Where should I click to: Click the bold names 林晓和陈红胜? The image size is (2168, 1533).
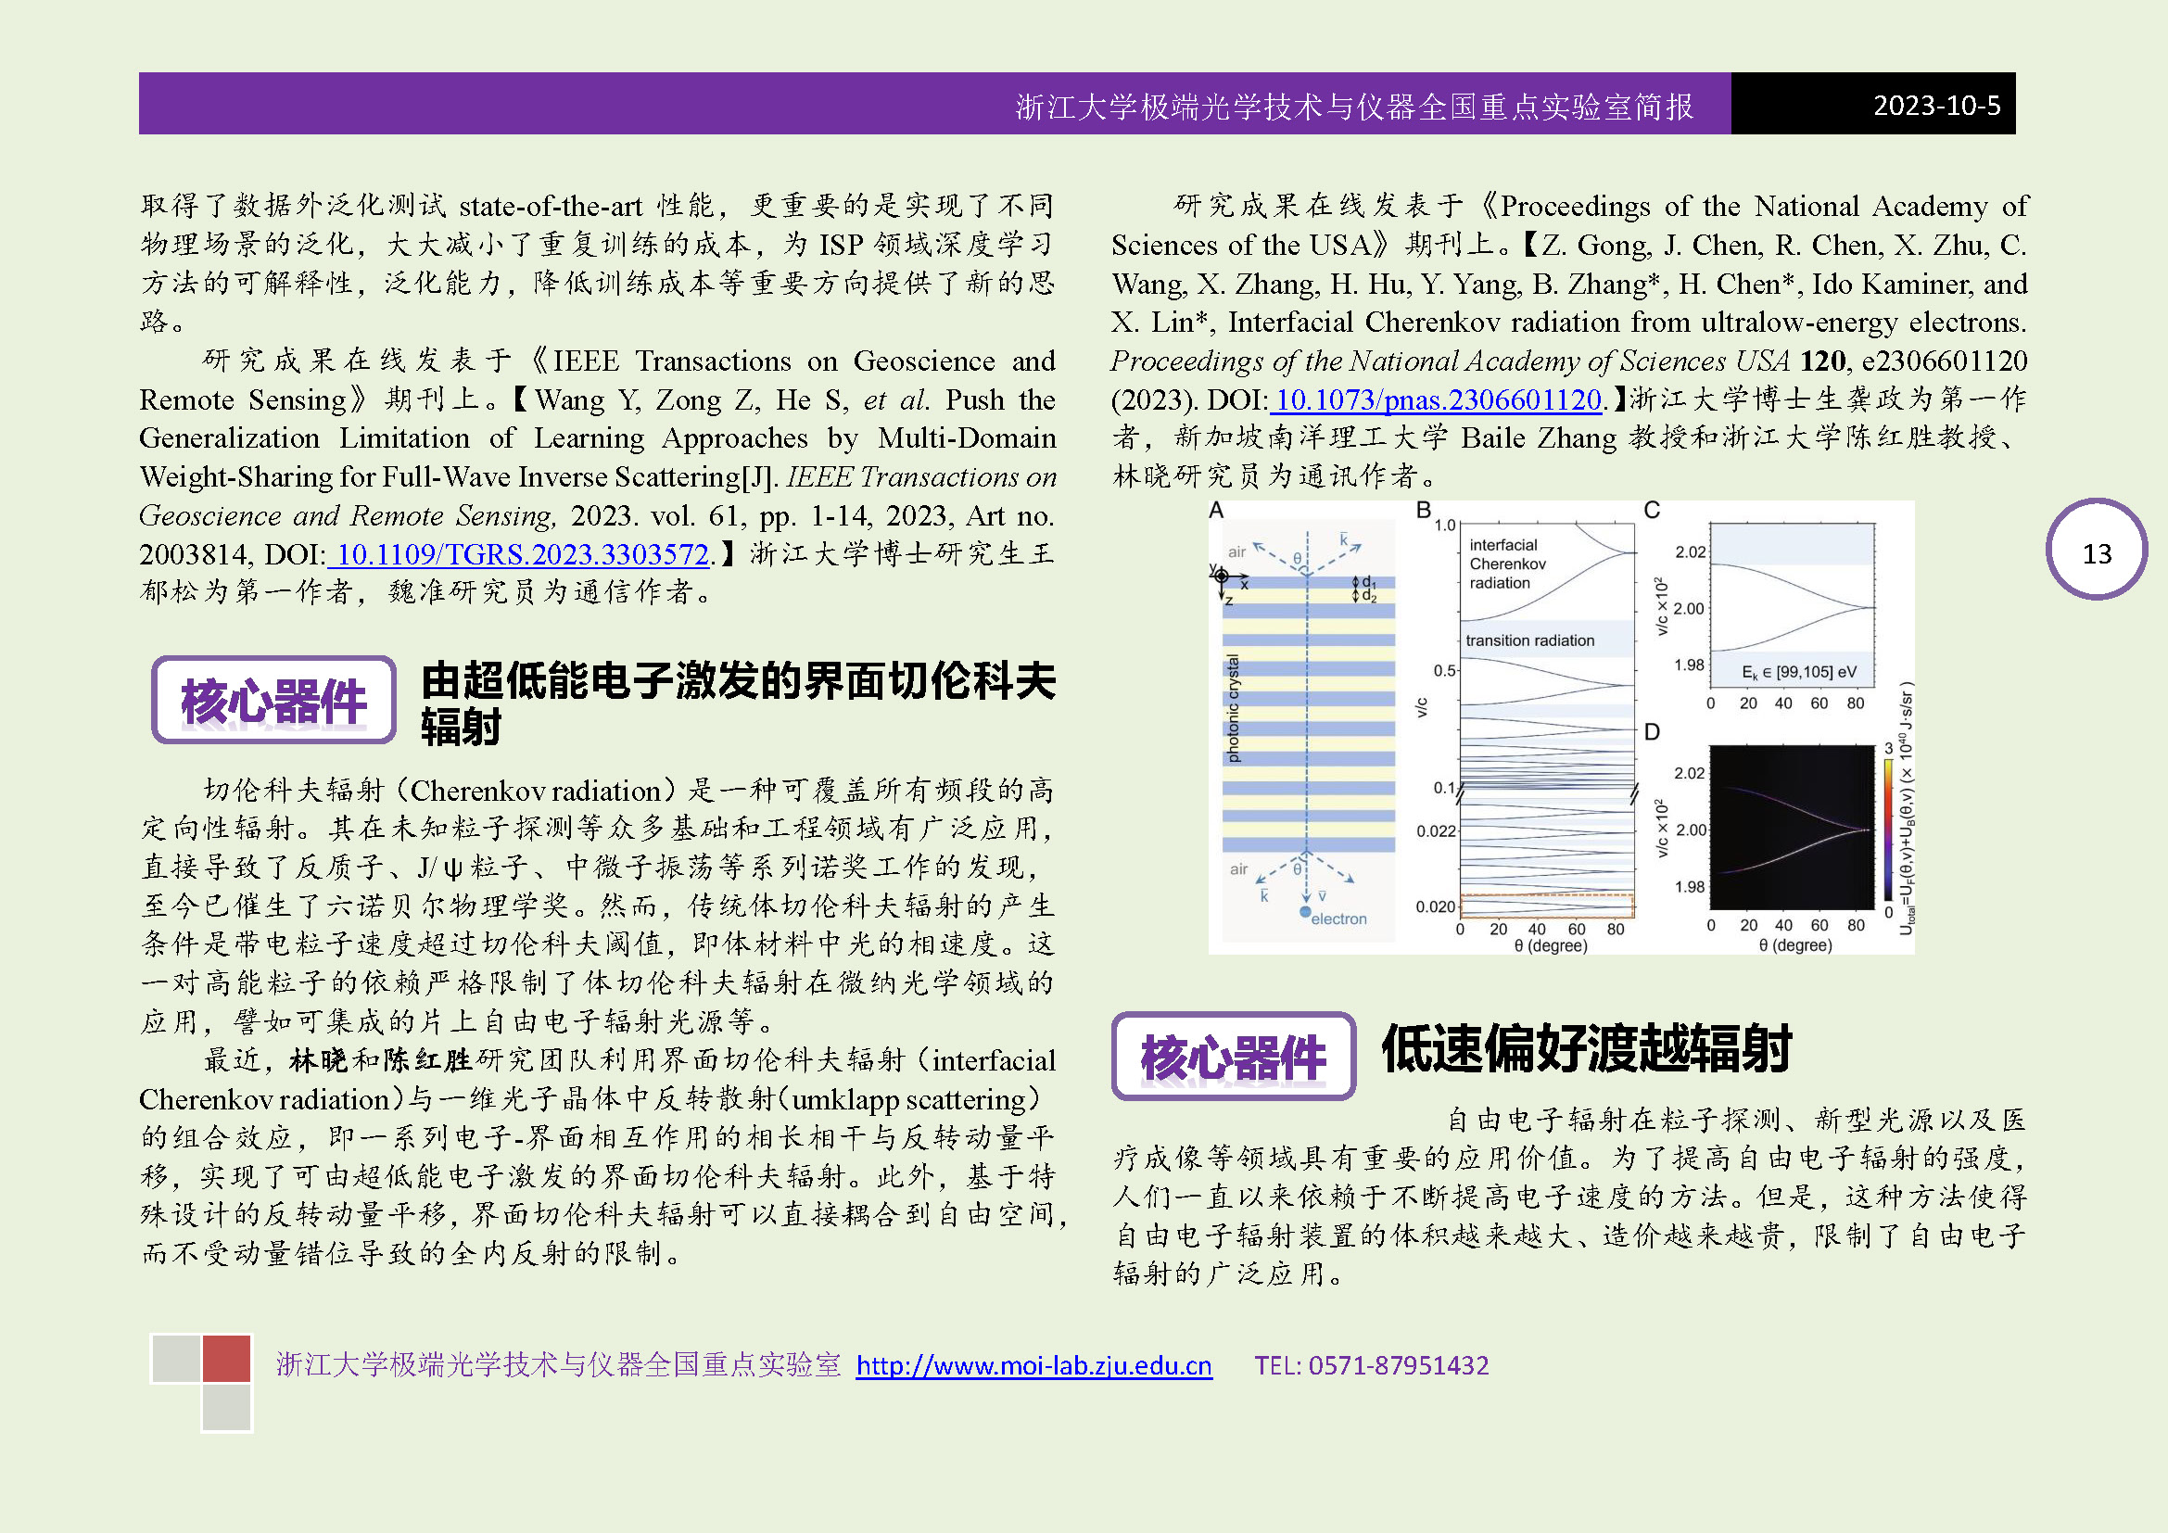pos(381,1060)
